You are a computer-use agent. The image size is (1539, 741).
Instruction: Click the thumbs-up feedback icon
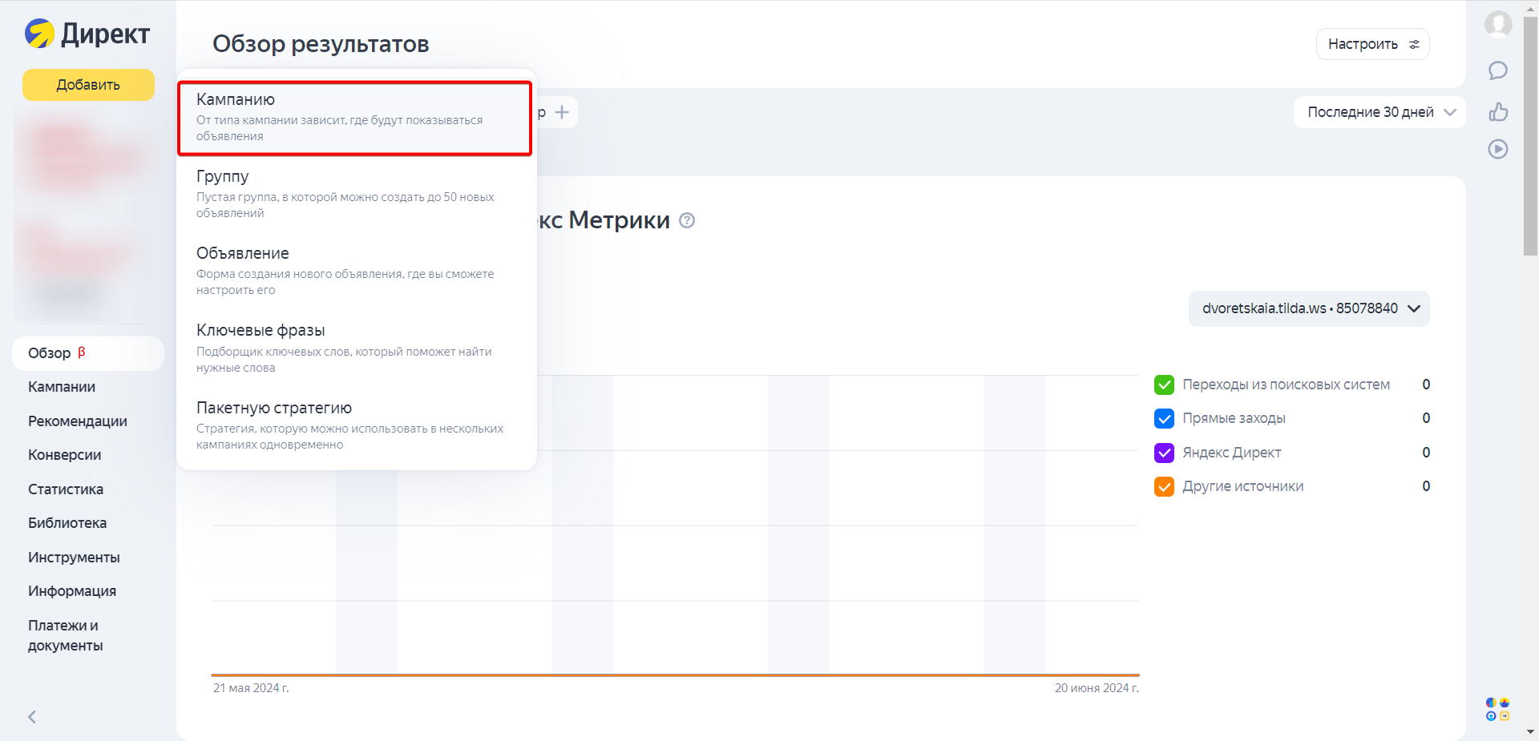pyautogui.click(x=1498, y=111)
